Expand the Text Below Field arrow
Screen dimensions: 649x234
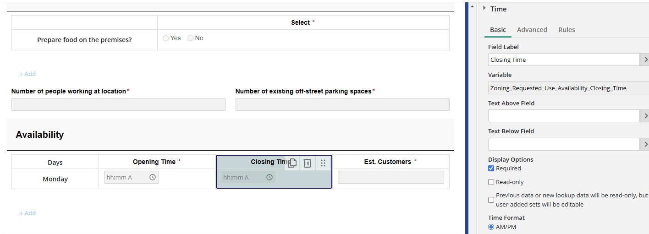(645, 144)
